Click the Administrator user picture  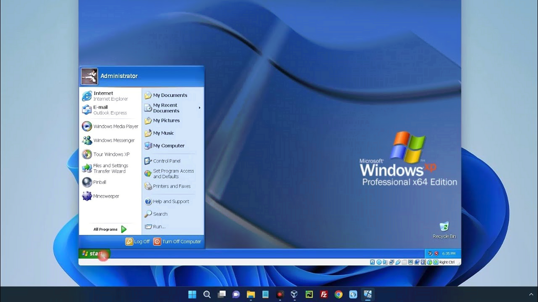(x=89, y=77)
